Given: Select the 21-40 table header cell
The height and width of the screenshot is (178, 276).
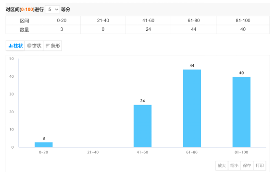Looking at the screenshot, I should 103,21.
